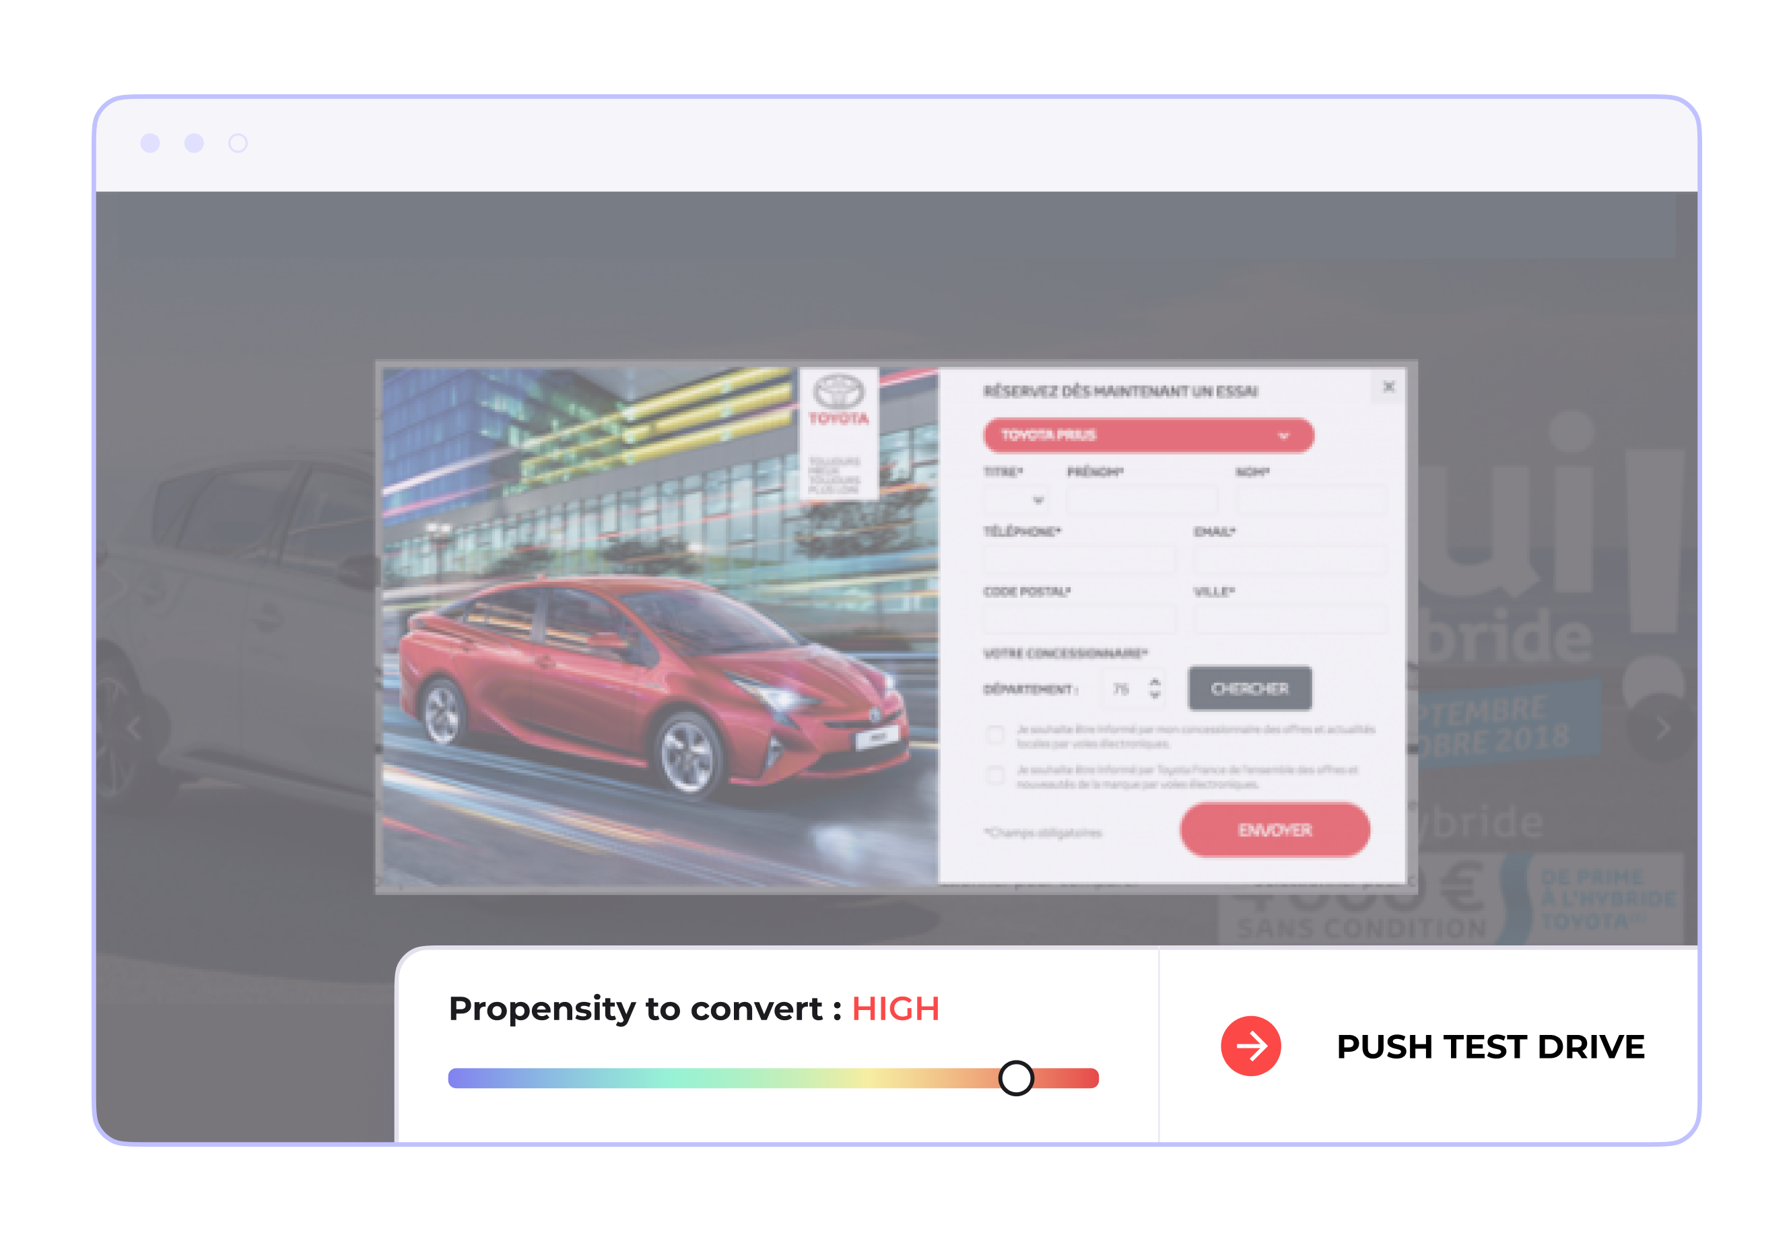Viewport: 1791px width, 1239px height.
Task: Submit form with Envoyer button
Action: (1275, 830)
